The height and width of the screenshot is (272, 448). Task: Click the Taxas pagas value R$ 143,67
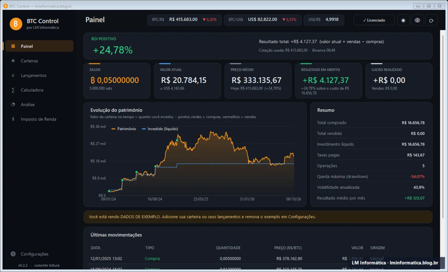pyautogui.click(x=416, y=155)
